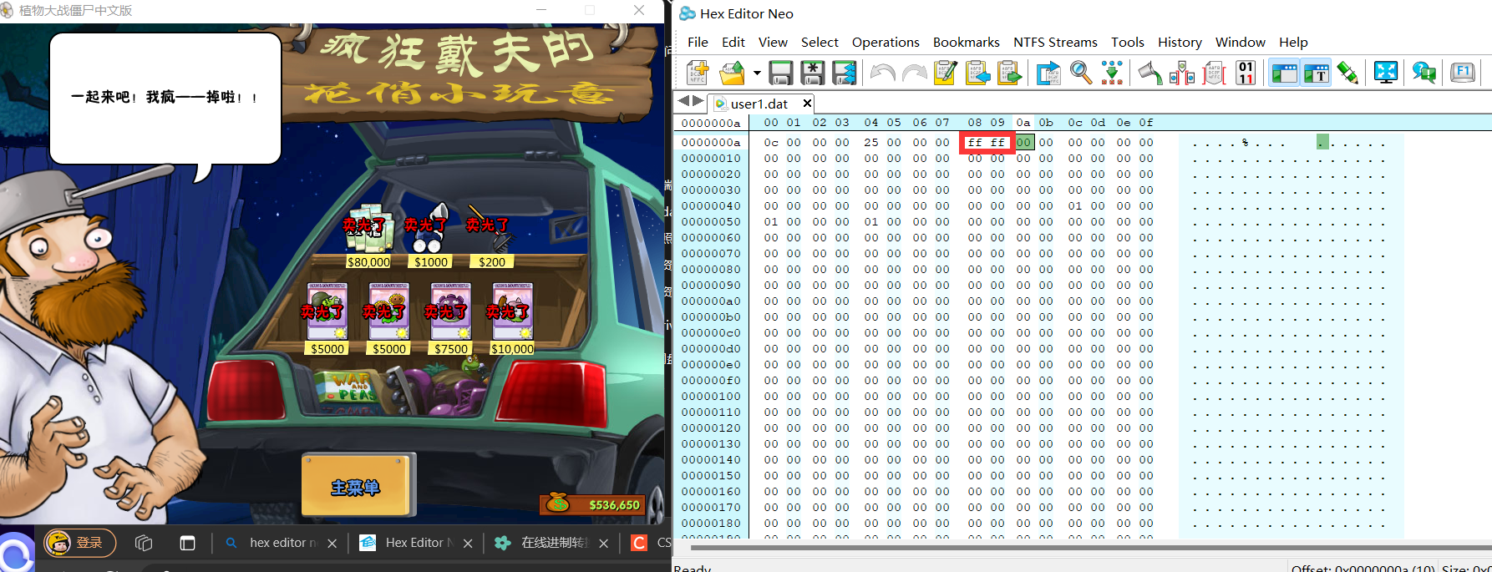Click the replace dots with green arrow icon

[x=1112, y=73]
